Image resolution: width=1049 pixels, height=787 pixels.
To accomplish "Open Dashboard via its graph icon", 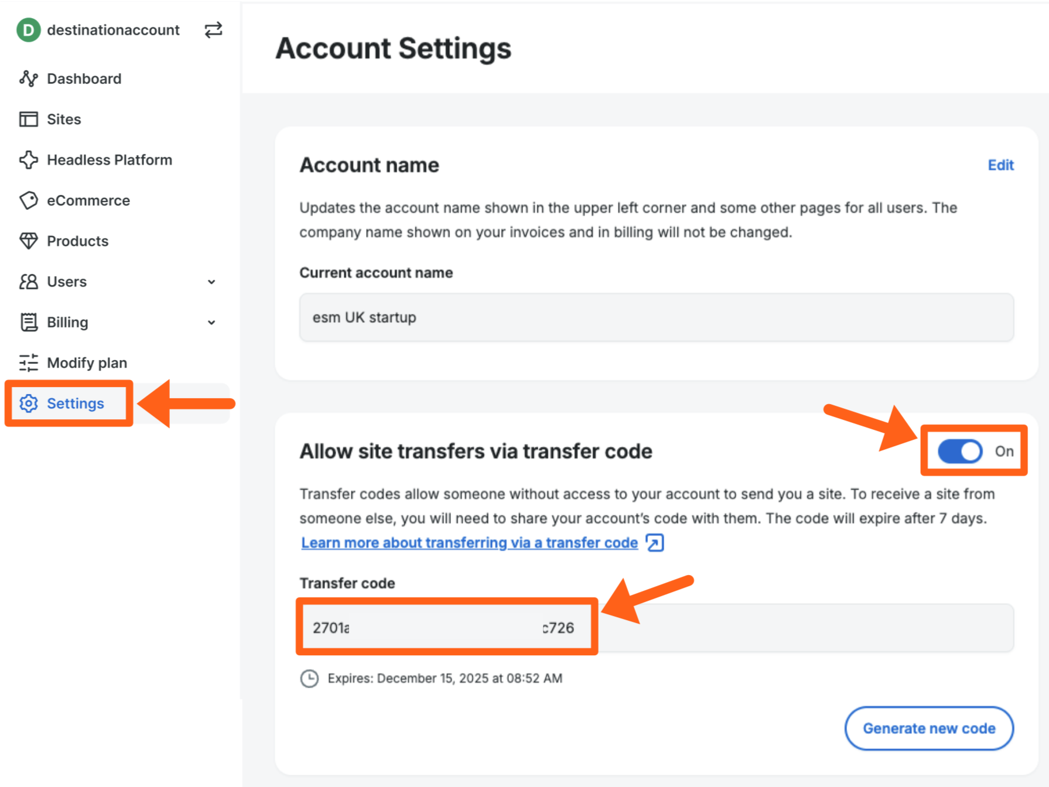I will point(28,78).
